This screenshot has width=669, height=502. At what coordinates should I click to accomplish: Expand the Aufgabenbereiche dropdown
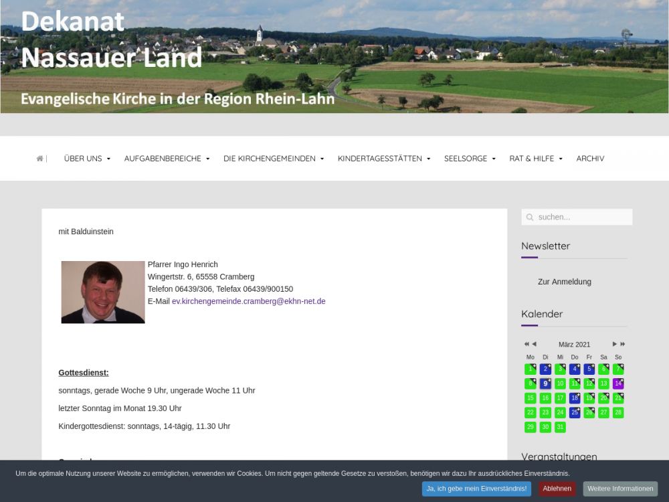tap(167, 159)
